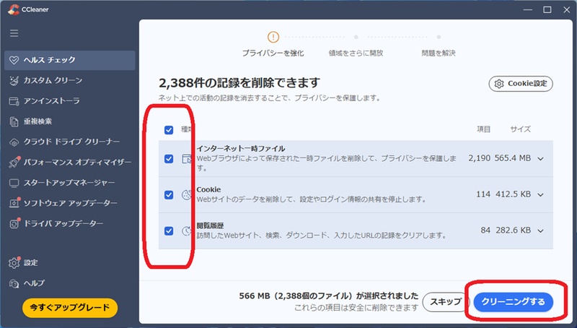Click the 2,190 item count
The width and height of the screenshot is (577, 328).
(480, 158)
